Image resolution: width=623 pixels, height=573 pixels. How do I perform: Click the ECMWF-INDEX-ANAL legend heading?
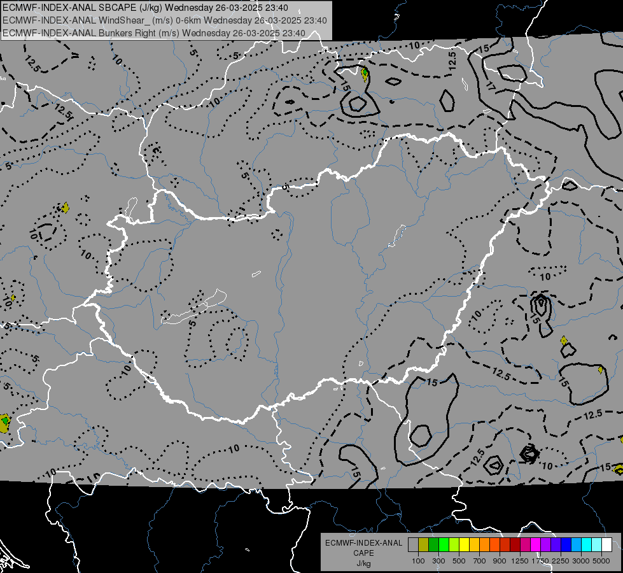pos(363,543)
